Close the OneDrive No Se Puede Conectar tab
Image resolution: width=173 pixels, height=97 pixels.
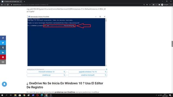[x=21, y=2]
